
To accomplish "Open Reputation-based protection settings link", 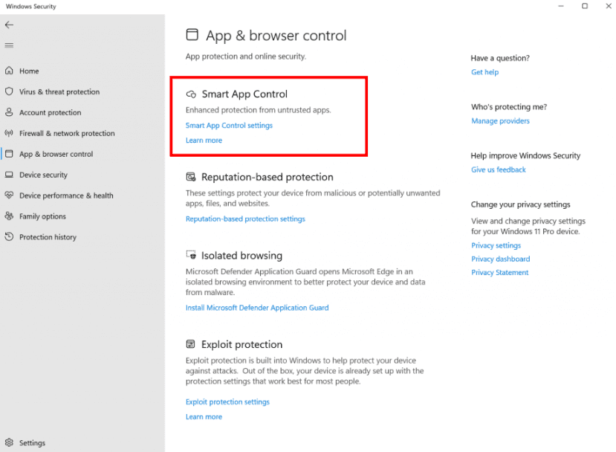I will pos(245,219).
